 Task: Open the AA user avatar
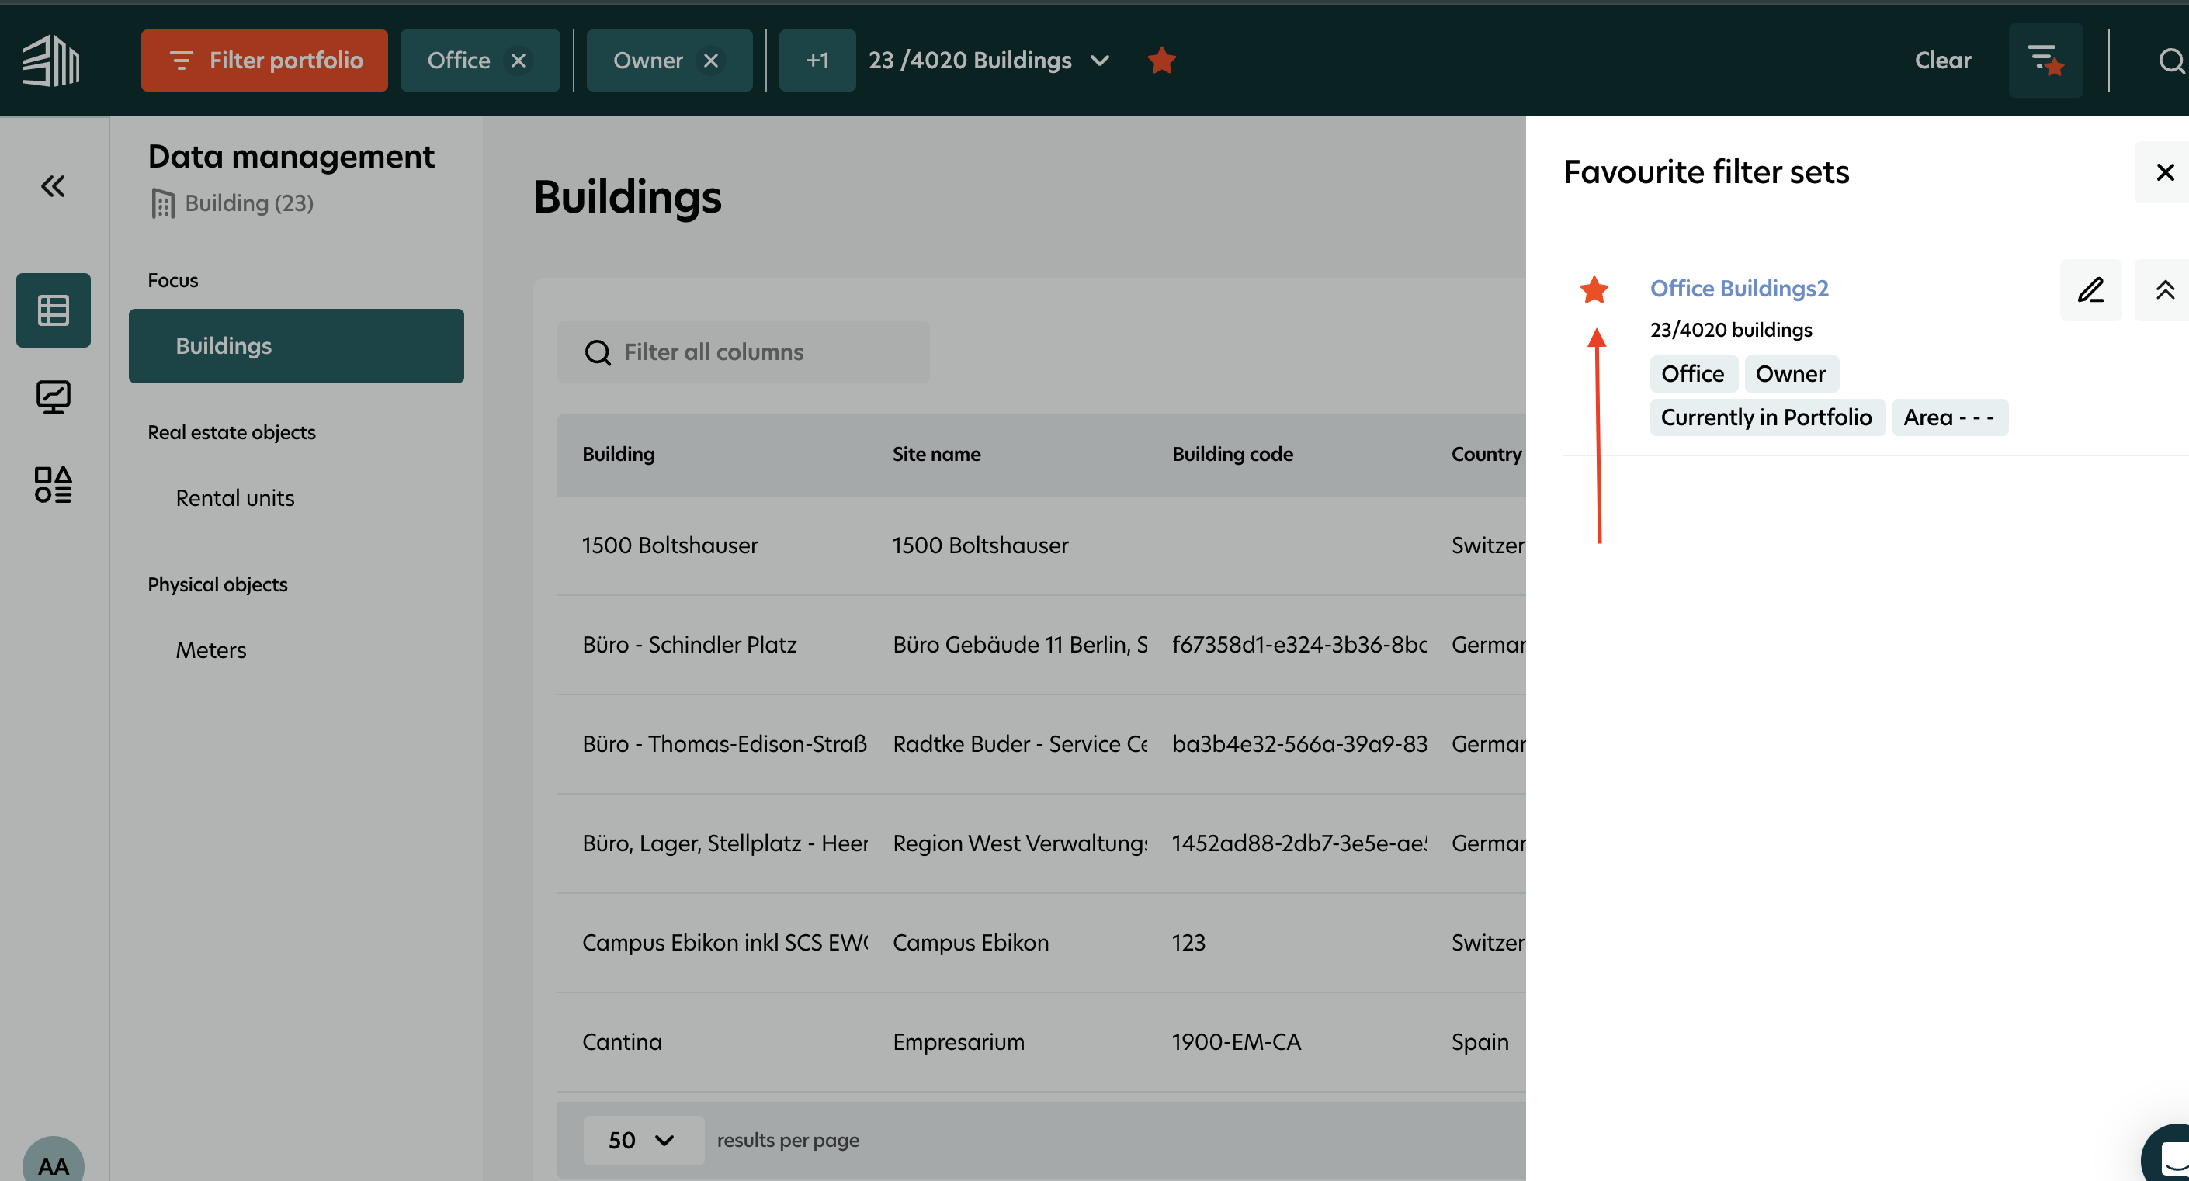54,1159
